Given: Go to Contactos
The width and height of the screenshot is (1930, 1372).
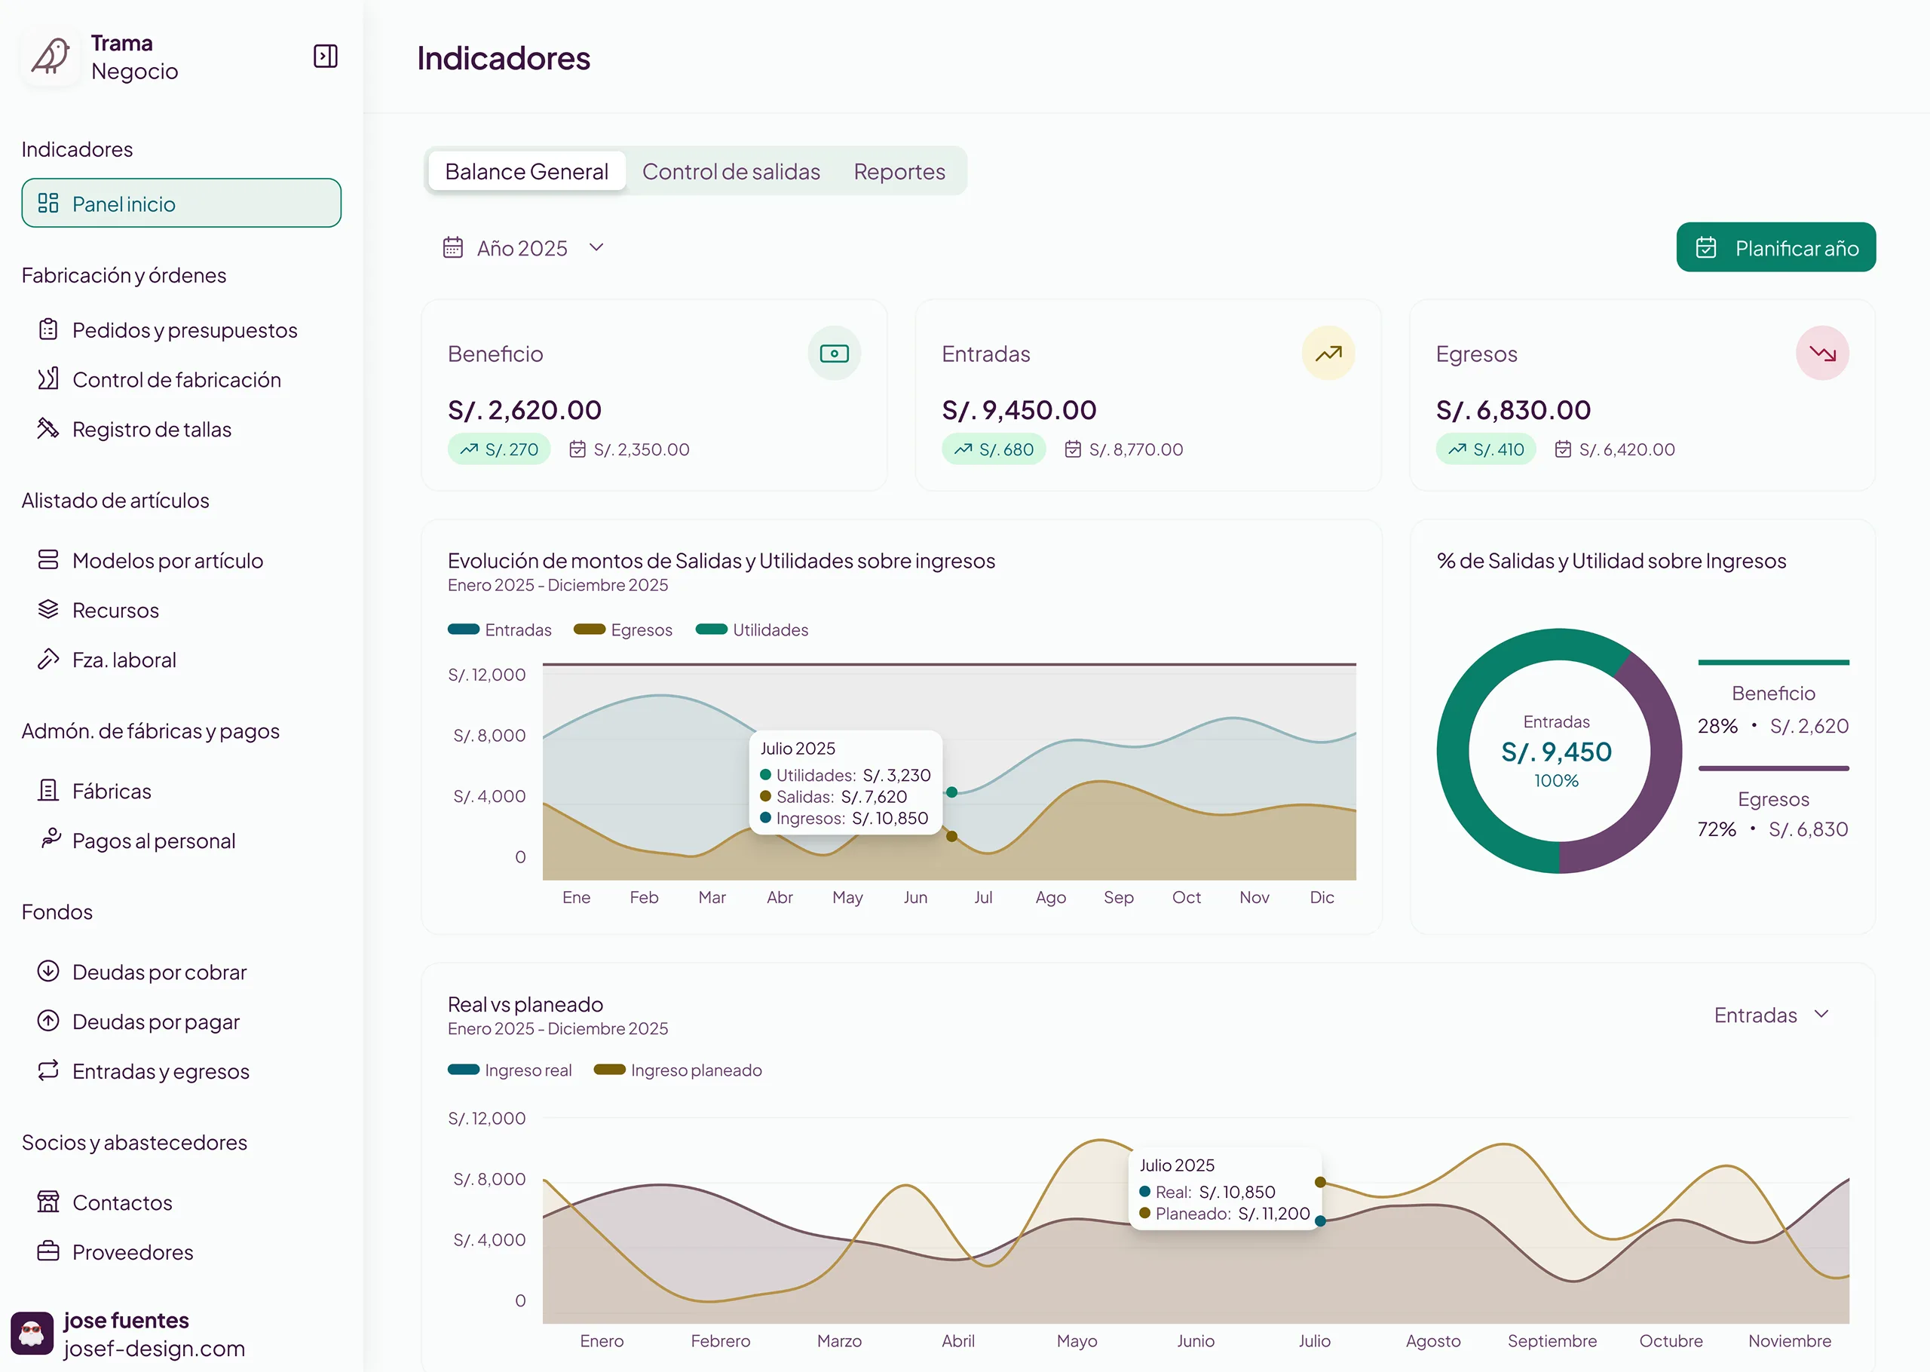Looking at the screenshot, I should pyautogui.click(x=105, y=1203).
